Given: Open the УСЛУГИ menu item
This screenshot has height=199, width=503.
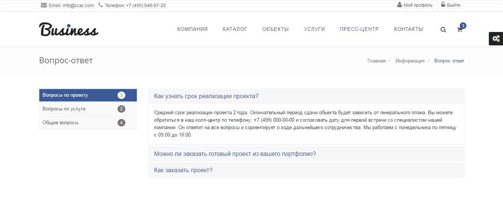Looking at the screenshot, I should tap(314, 29).
